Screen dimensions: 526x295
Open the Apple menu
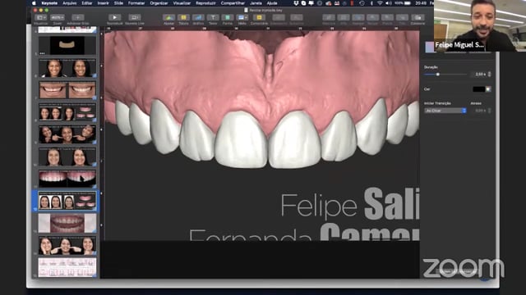coord(34,3)
